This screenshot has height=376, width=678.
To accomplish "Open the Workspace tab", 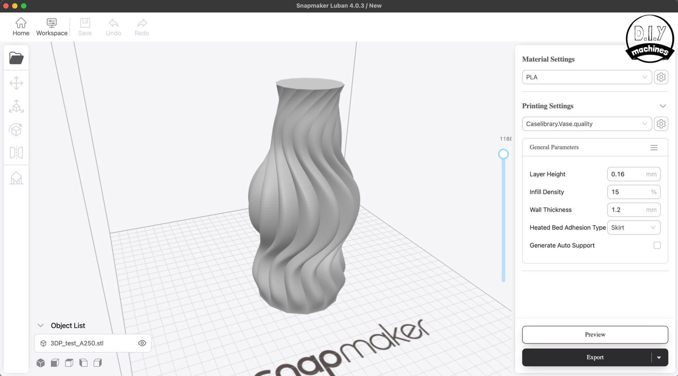I will click(52, 27).
